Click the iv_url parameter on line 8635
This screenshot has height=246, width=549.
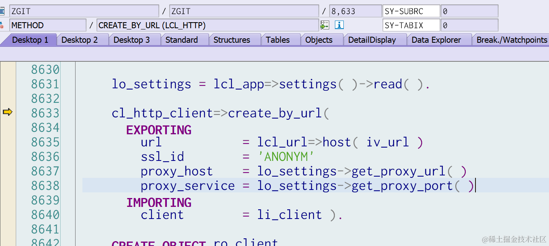click(x=388, y=142)
